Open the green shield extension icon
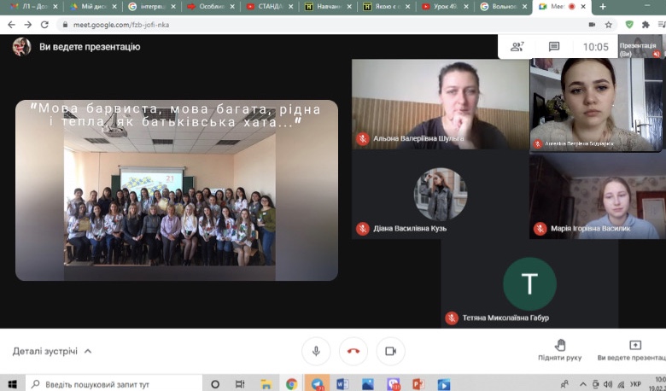 629,25
